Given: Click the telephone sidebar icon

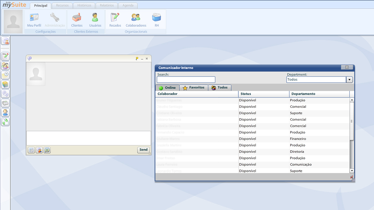Looking at the screenshot, I should pyautogui.click(x=5, y=103).
